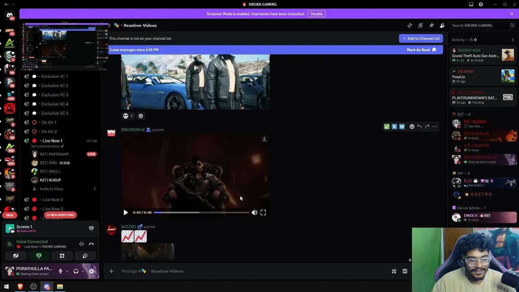Download SINUMON W's video
The image size is (519, 292).
click(x=264, y=139)
